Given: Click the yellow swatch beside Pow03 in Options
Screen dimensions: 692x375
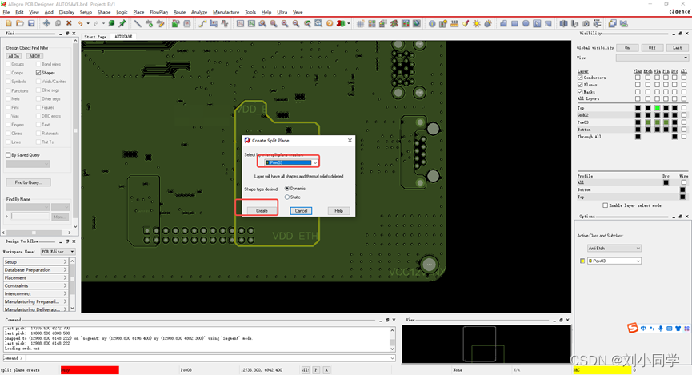Looking at the screenshot, I should [582, 261].
